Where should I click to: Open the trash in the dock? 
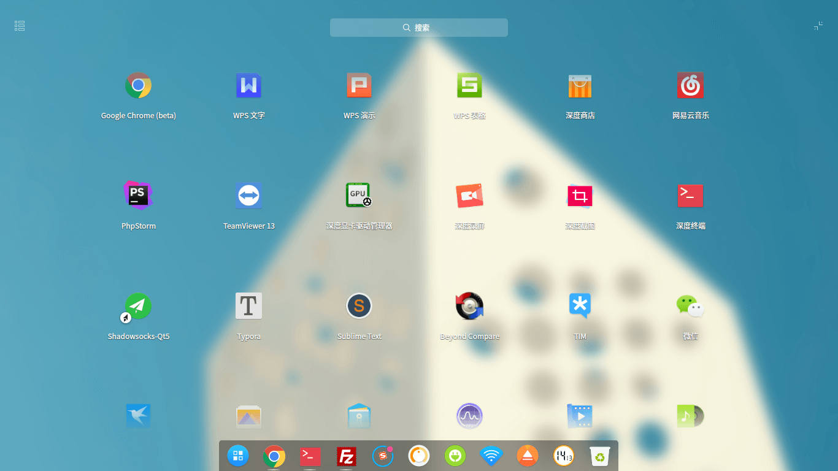coord(600,456)
